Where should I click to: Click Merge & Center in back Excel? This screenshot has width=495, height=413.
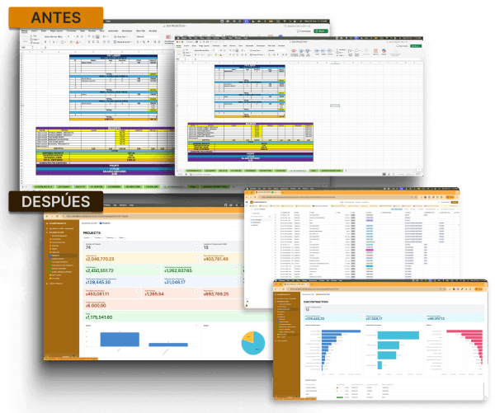click(124, 42)
